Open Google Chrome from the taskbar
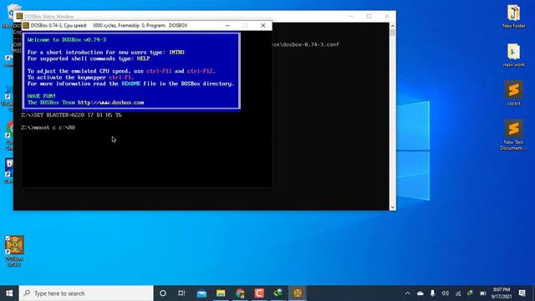The image size is (535, 301). click(240, 293)
